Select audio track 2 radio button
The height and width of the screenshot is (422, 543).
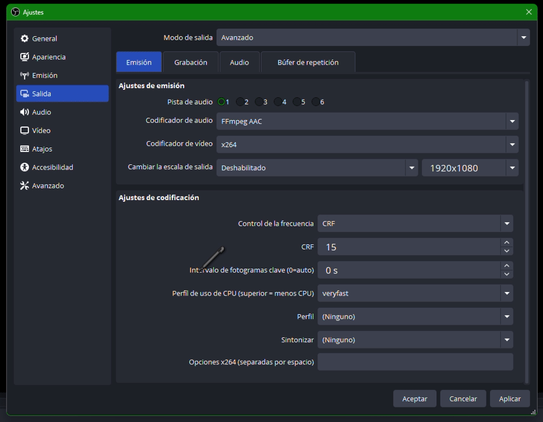(240, 102)
